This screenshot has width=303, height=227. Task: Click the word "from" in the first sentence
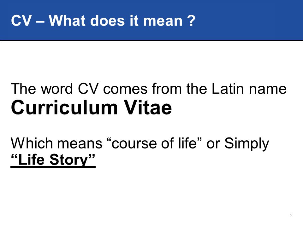click(167, 89)
